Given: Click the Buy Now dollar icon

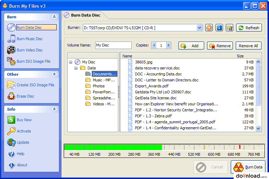Looking at the screenshot, I should click(11, 120).
